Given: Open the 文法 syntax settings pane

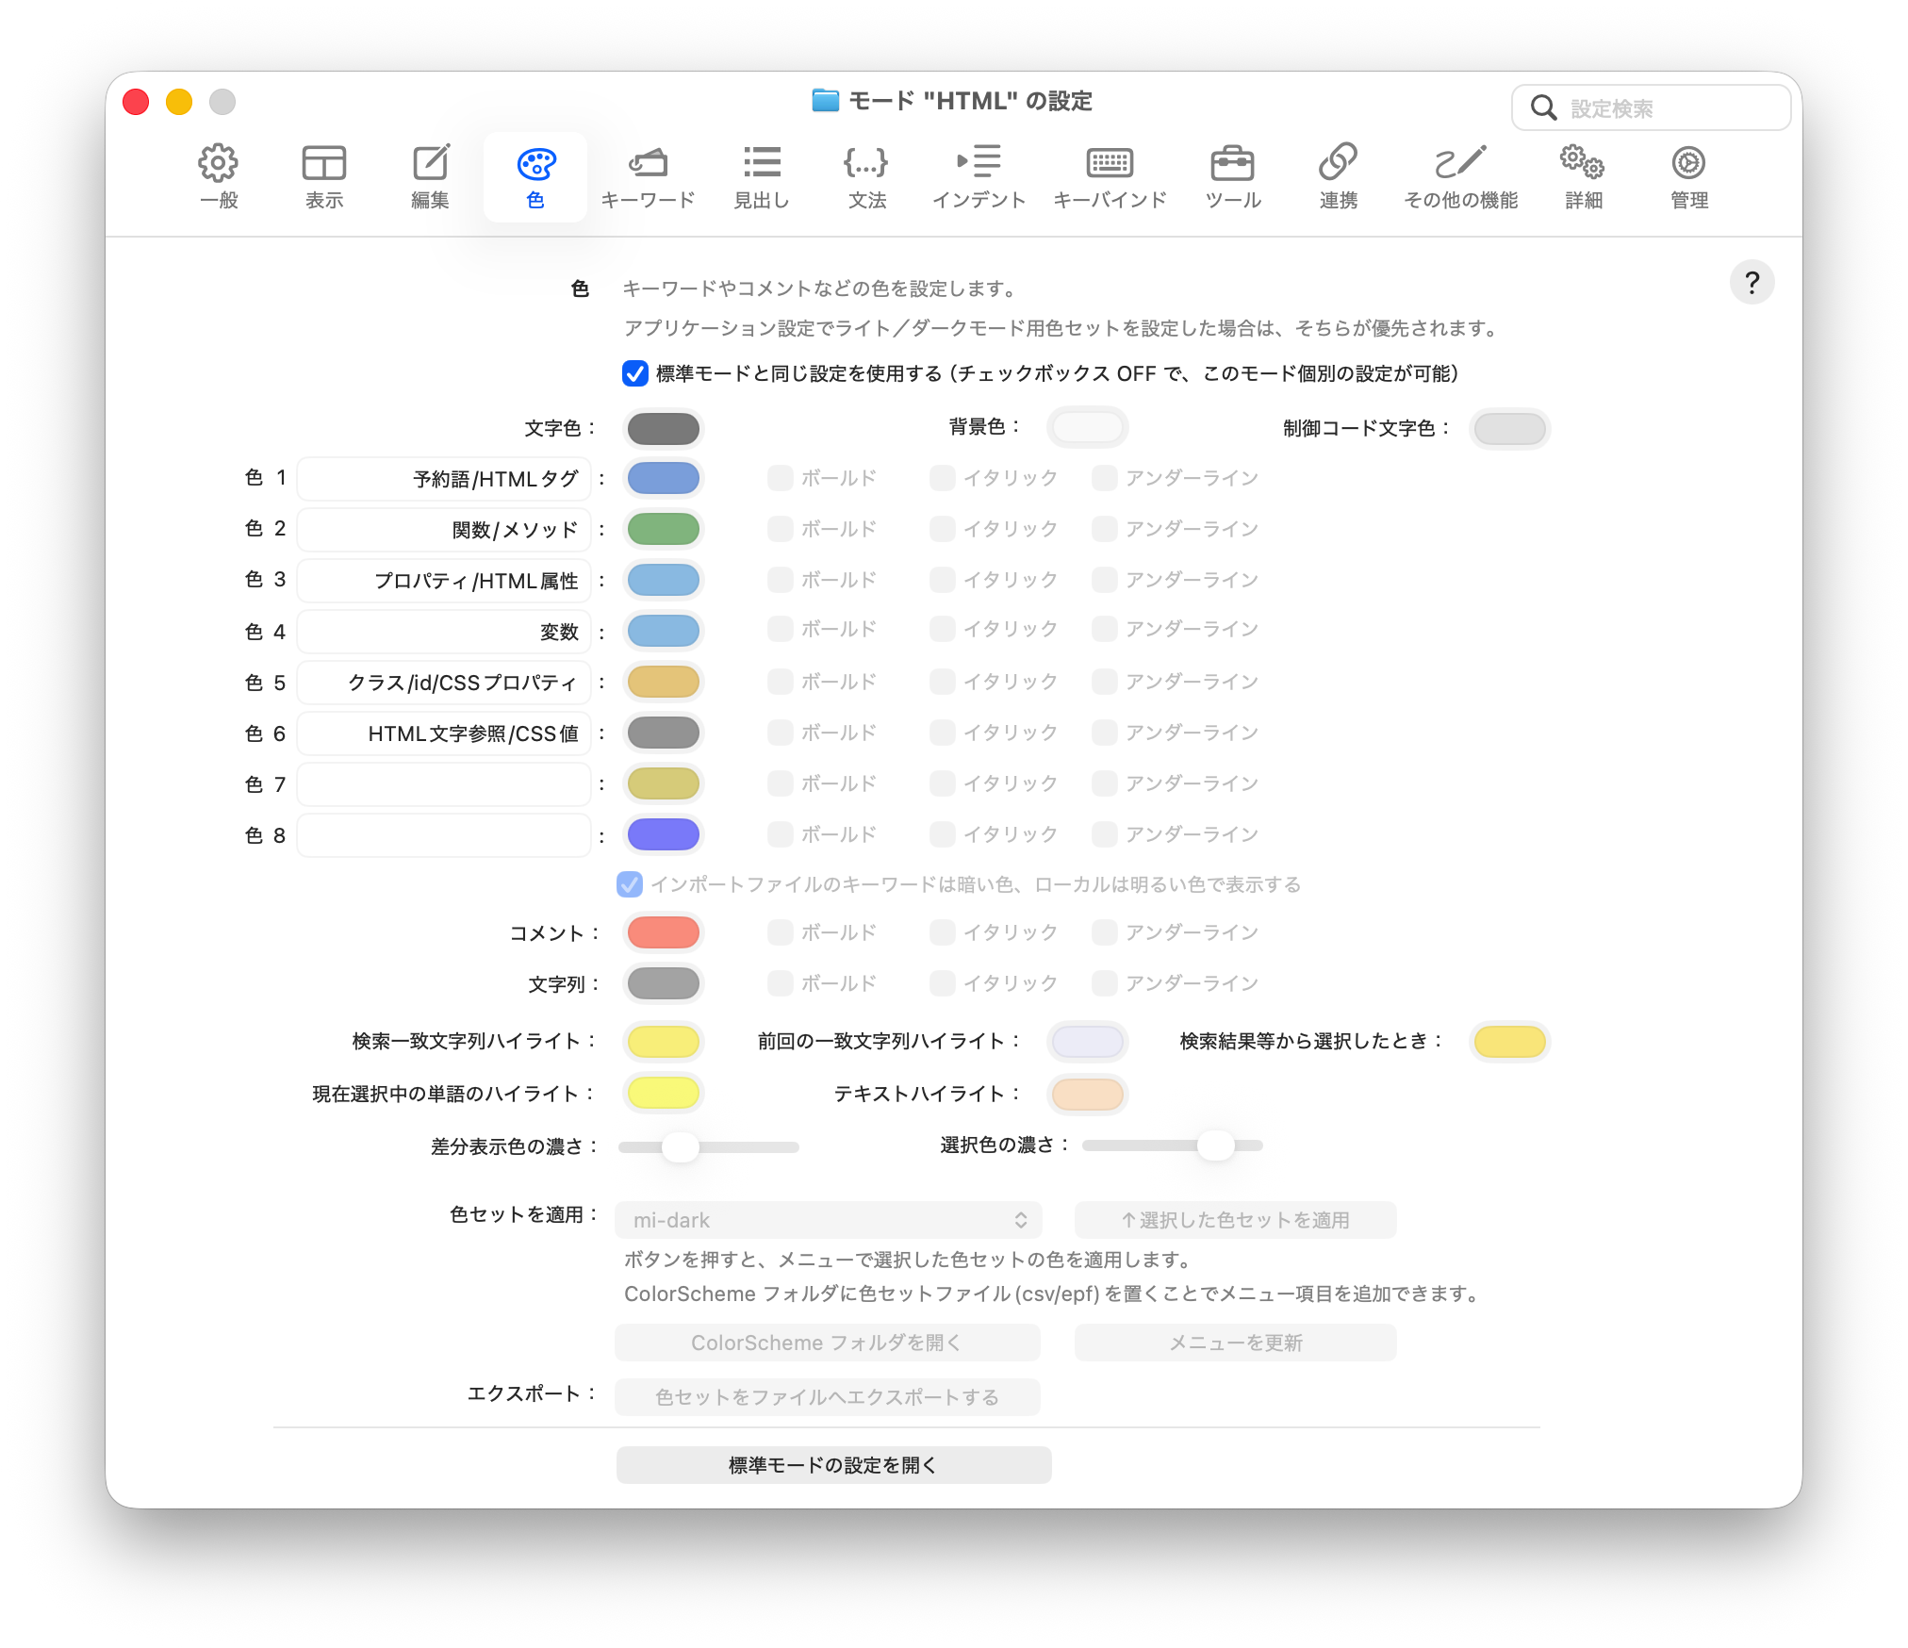Looking at the screenshot, I should click(x=866, y=177).
